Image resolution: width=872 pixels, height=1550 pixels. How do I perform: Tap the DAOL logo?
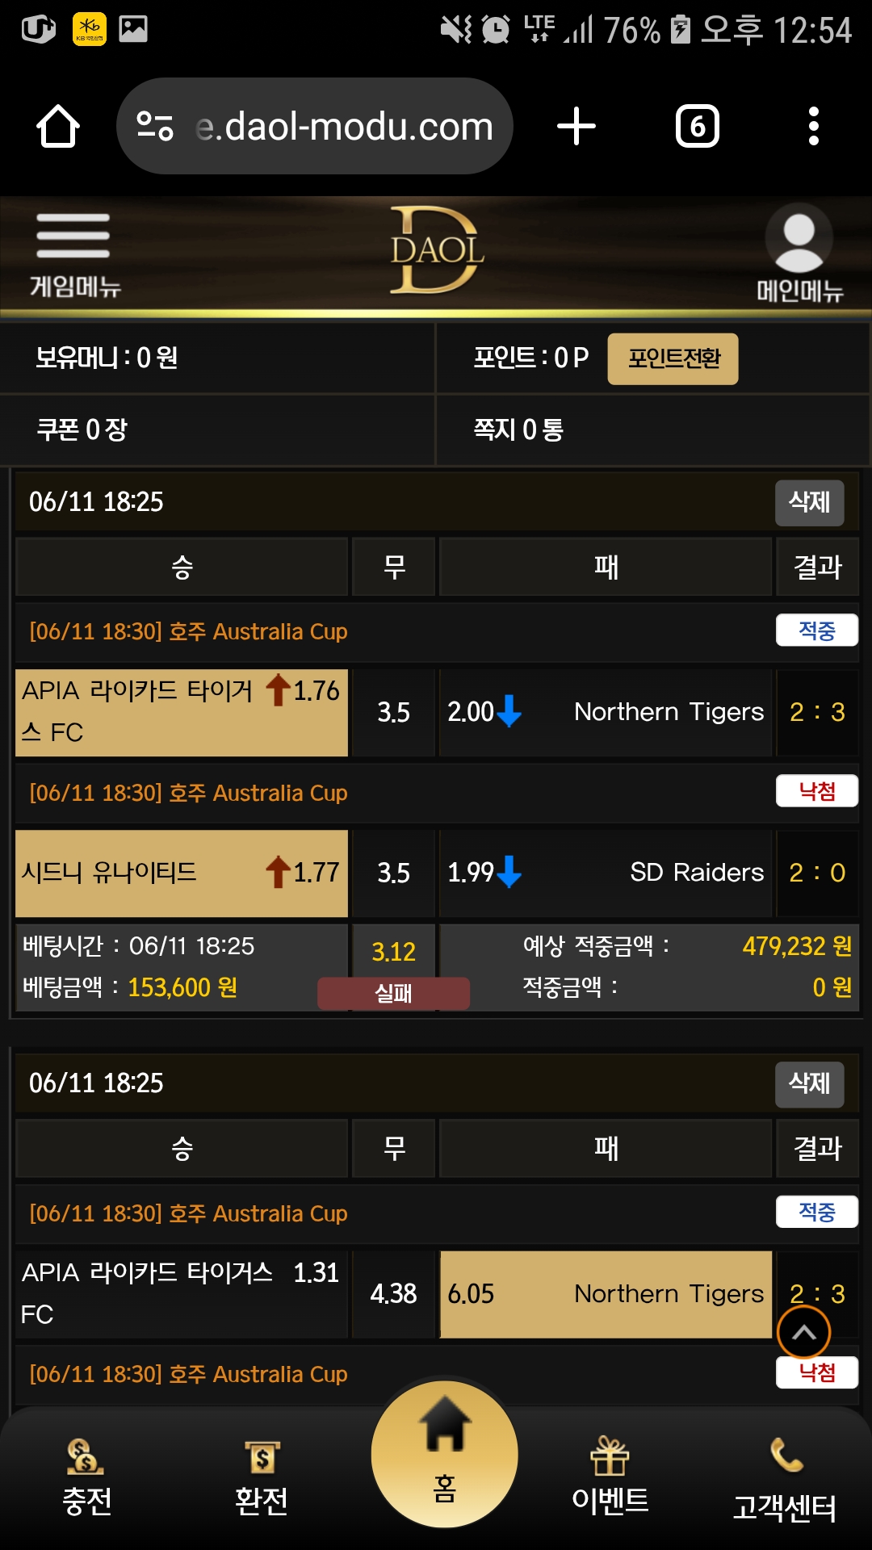pos(437,250)
